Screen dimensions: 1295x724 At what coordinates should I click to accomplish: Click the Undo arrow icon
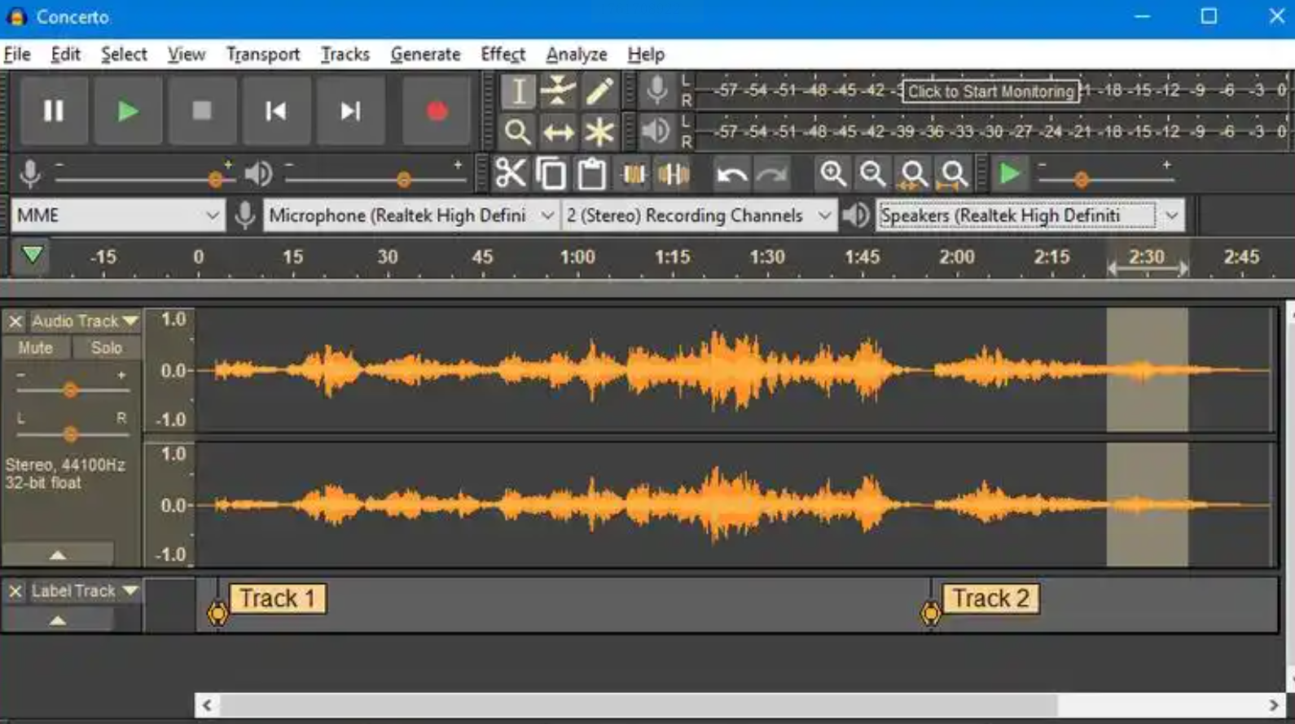731,174
